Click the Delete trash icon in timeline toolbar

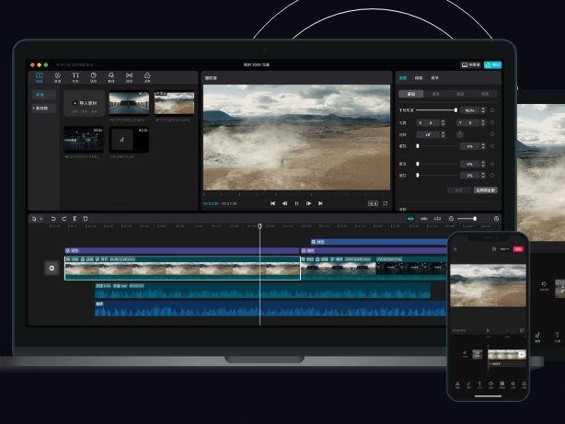coord(86,219)
